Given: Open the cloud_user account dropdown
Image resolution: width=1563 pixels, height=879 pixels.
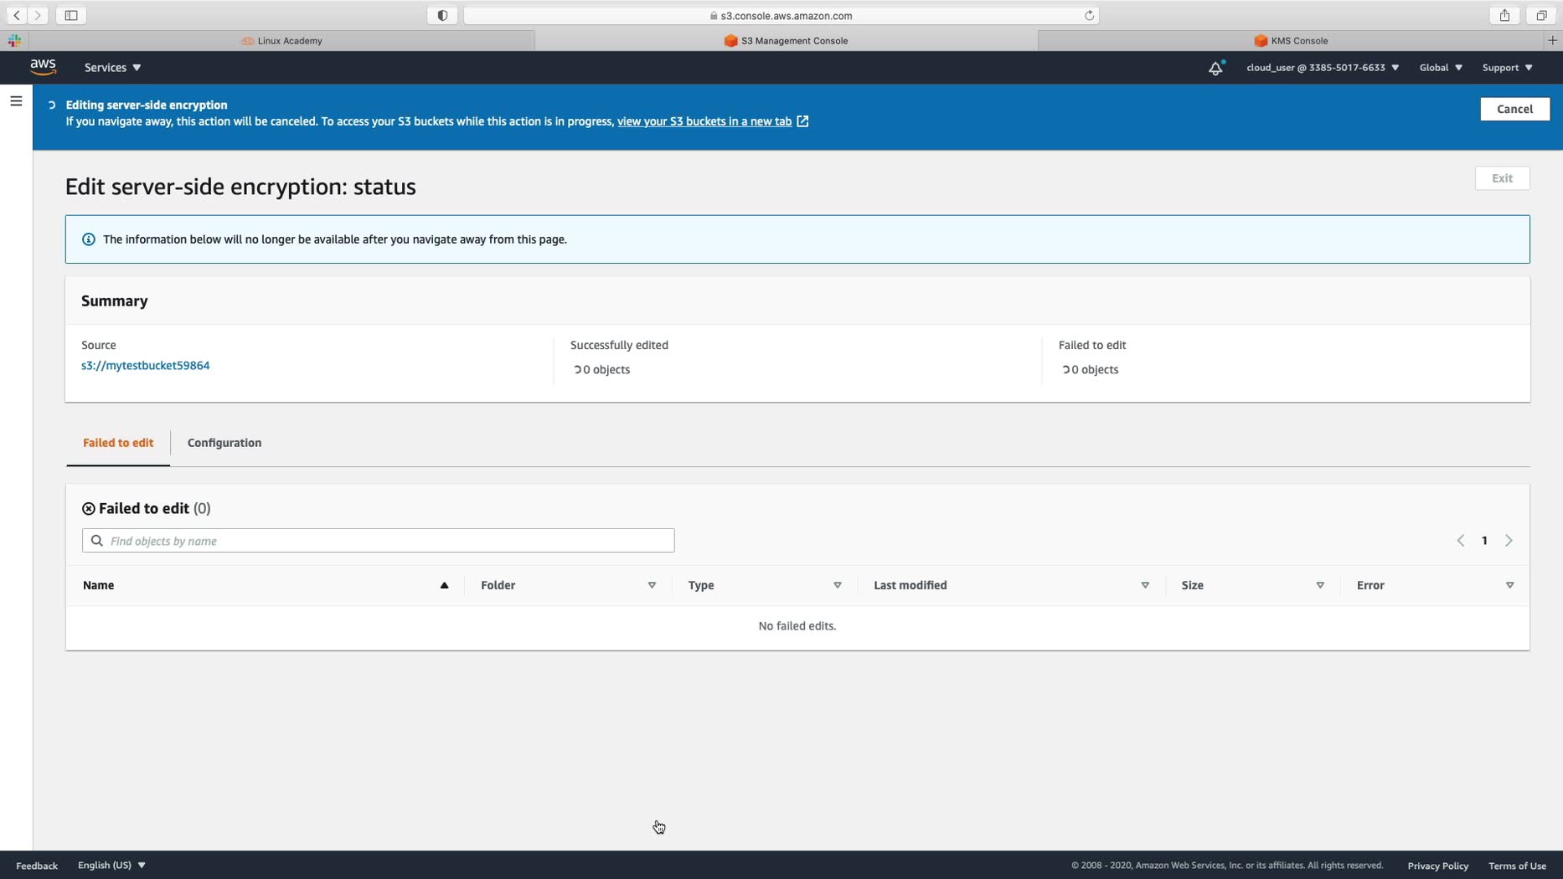Looking at the screenshot, I should [1323, 68].
